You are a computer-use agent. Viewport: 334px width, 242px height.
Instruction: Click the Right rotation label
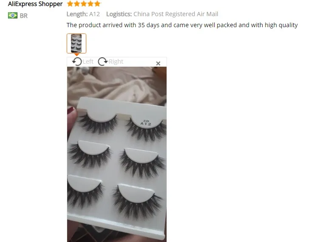tap(116, 62)
